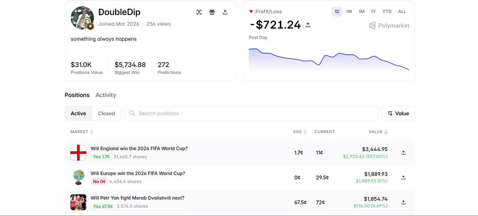478x216 pixels.
Task: Click the England flag thumbnail
Action: (78, 152)
